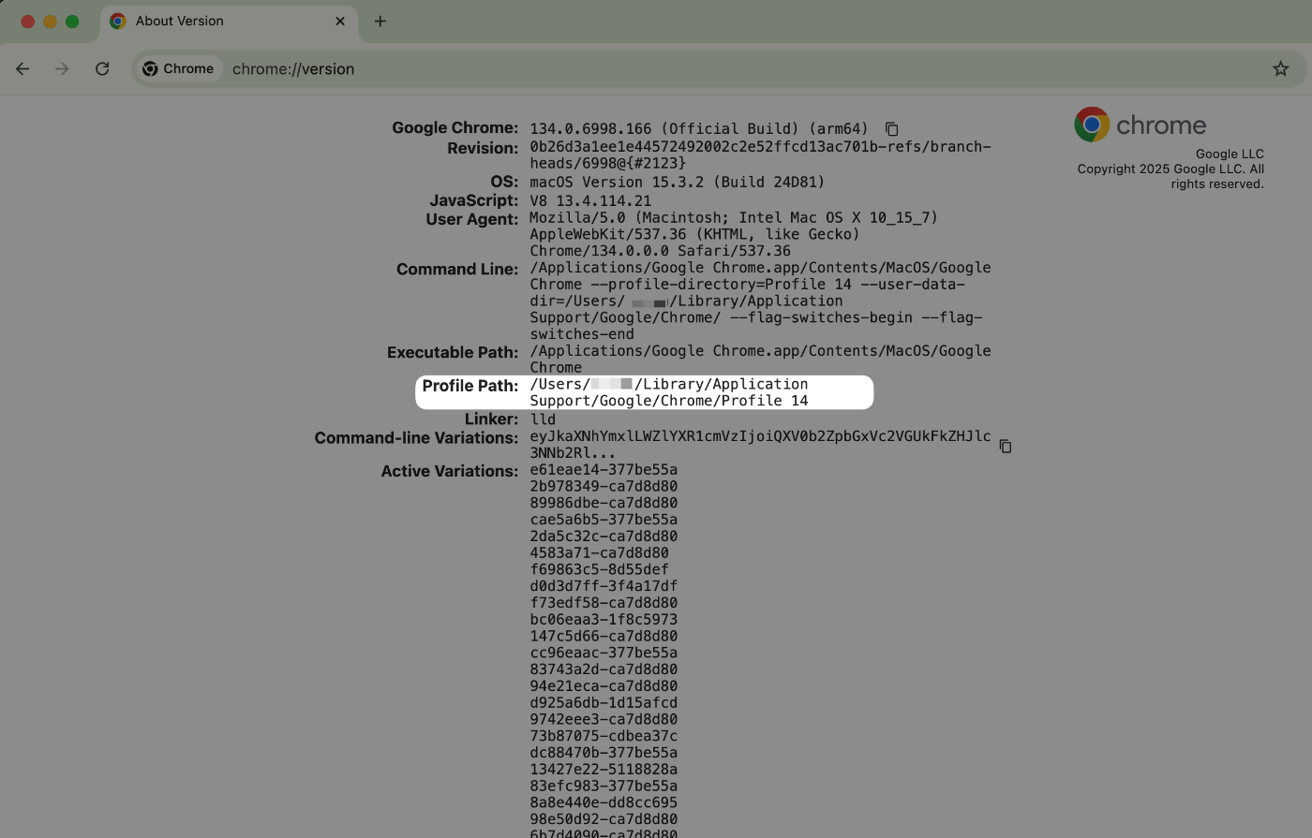Click the Copyright 2025 Google LLC text
The width and height of the screenshot is (1312, 838).
click(x=1170, y=176)
